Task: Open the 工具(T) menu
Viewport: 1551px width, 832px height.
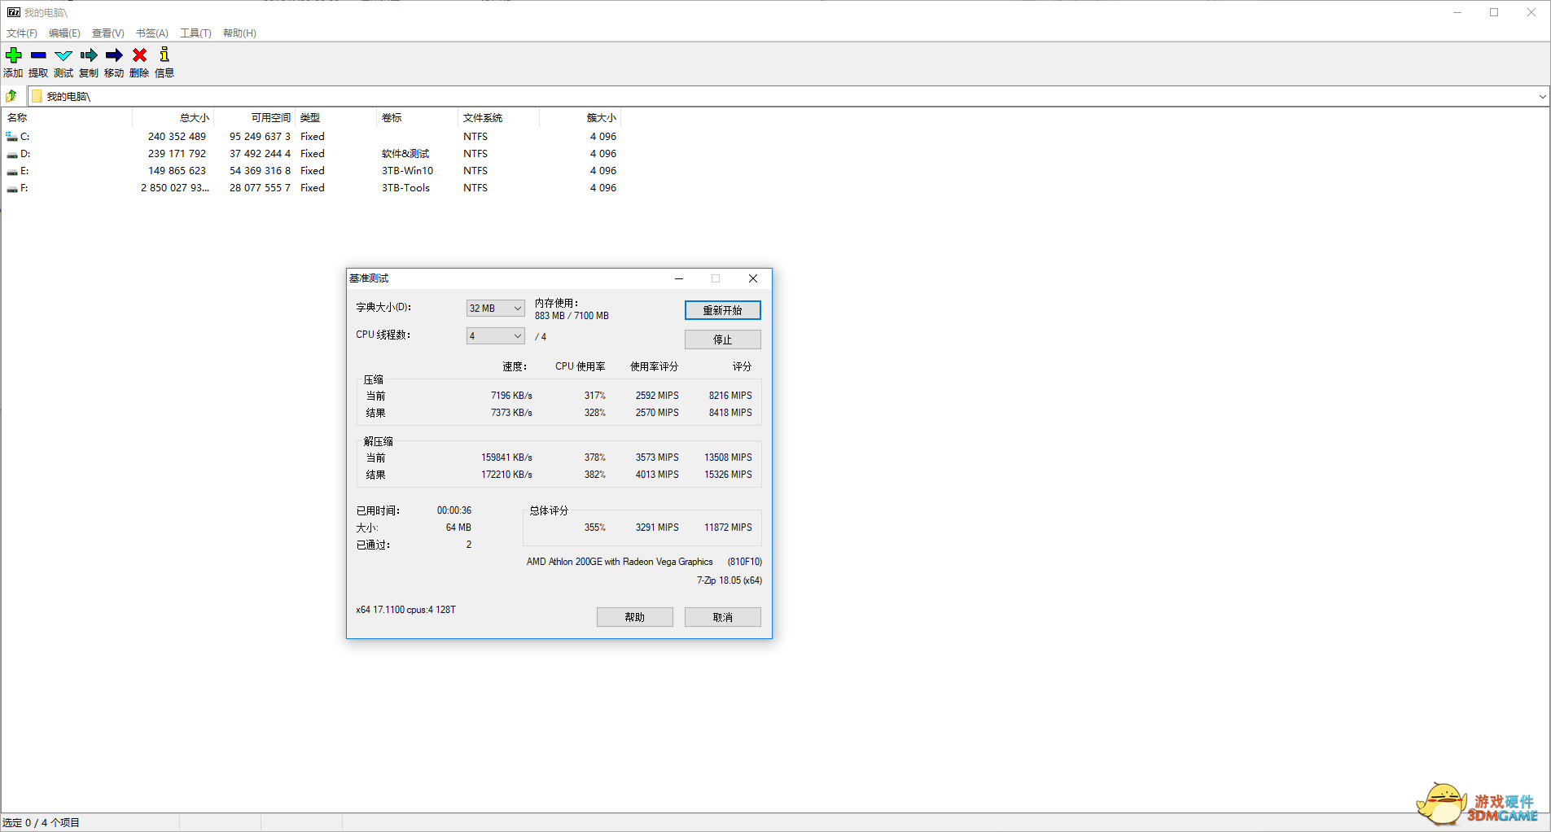Action: (195, 33)
